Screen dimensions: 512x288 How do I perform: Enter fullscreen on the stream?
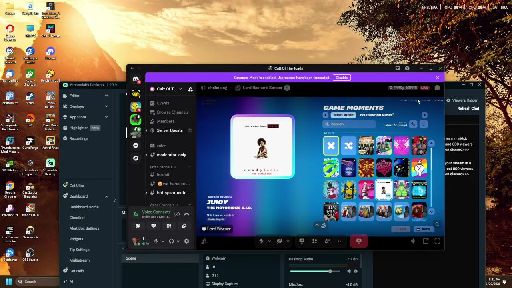coord(437,241)
